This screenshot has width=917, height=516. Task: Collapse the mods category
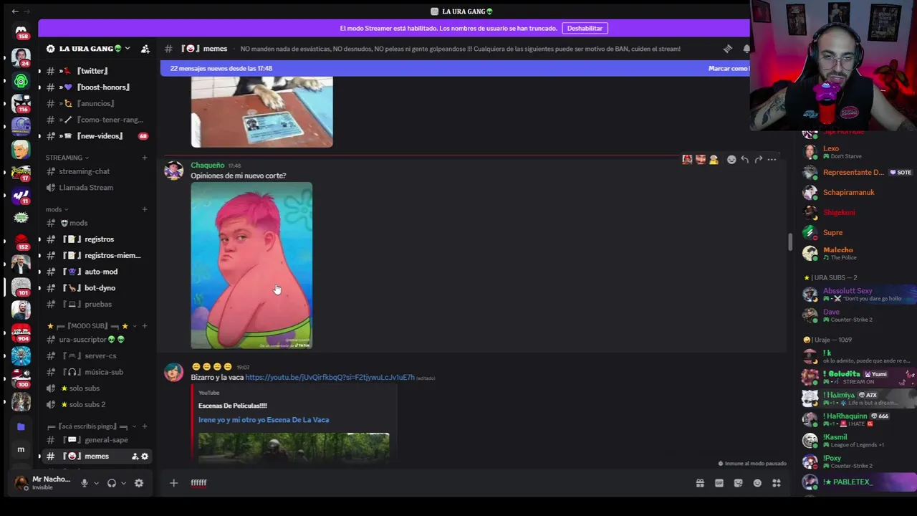click(x=57, y=209)
